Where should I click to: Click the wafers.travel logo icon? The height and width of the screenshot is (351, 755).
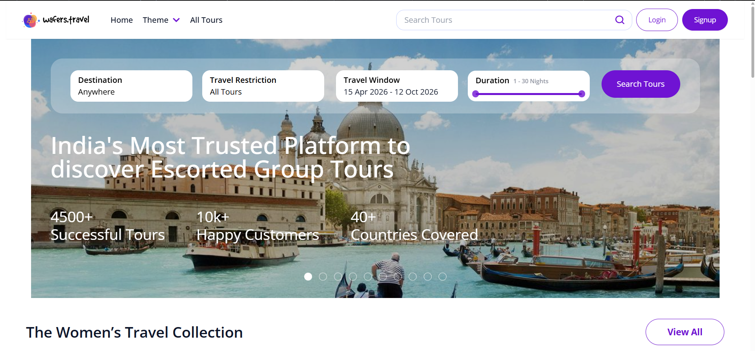tap(30, 20)
